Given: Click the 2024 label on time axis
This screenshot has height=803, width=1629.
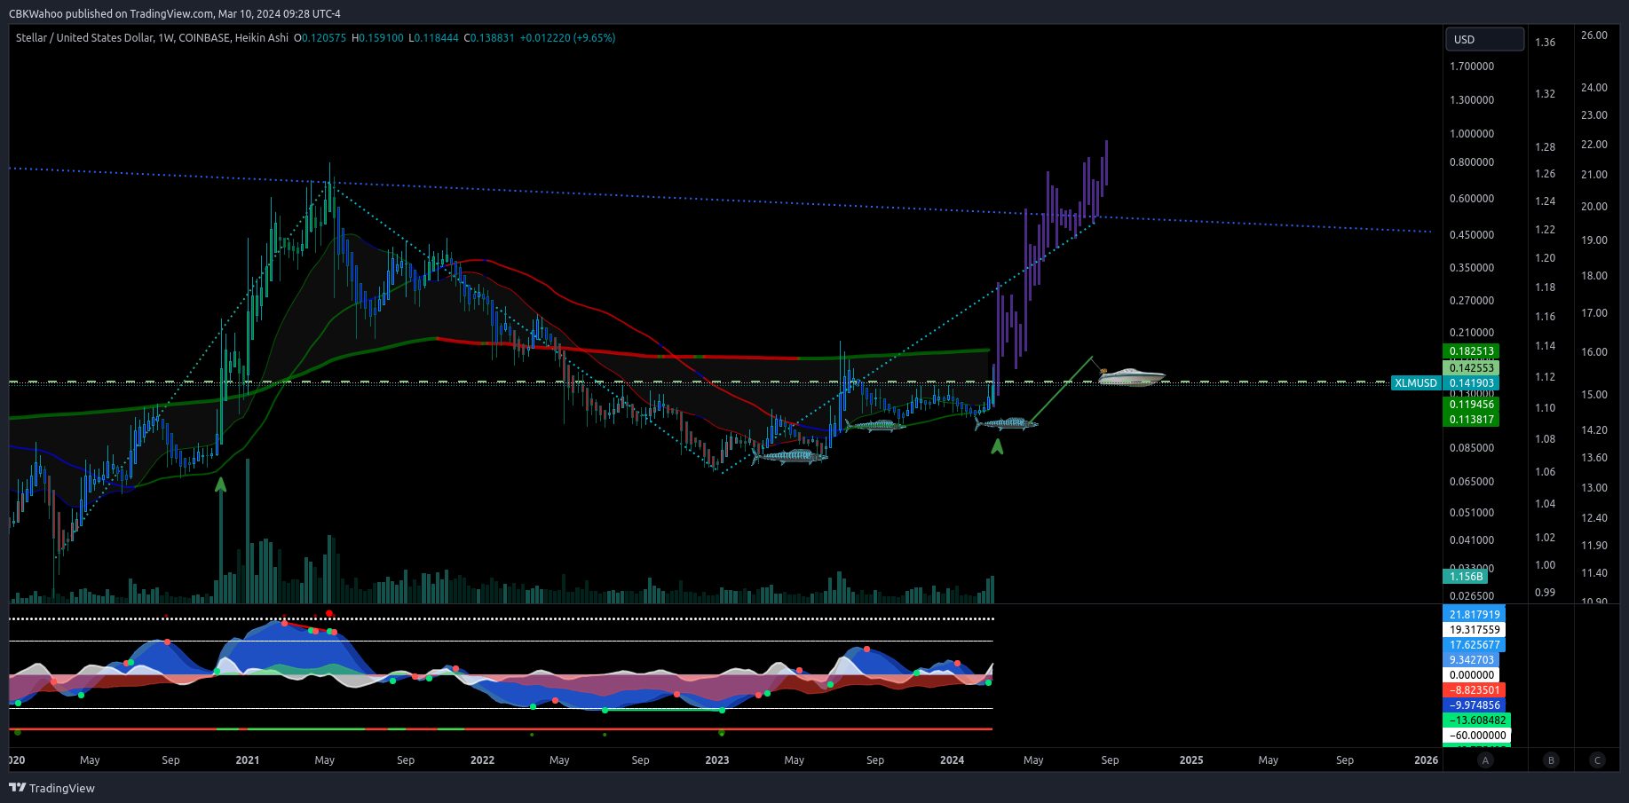Looking at the screenshot, I should 952,760.
